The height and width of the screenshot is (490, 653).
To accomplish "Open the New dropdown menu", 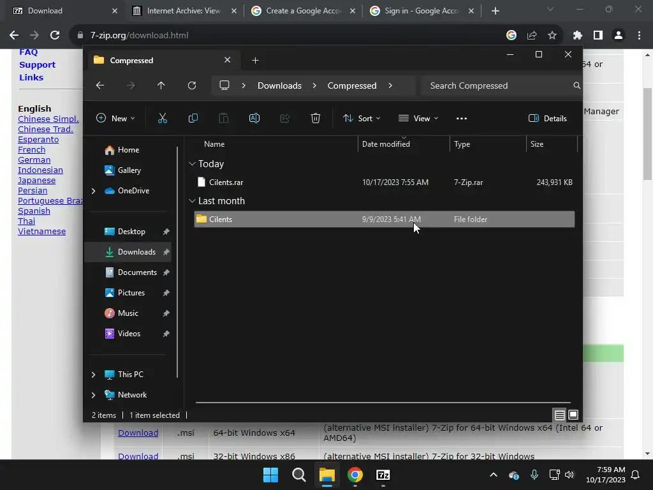I will pyautogui.click(x=115, y=118).
